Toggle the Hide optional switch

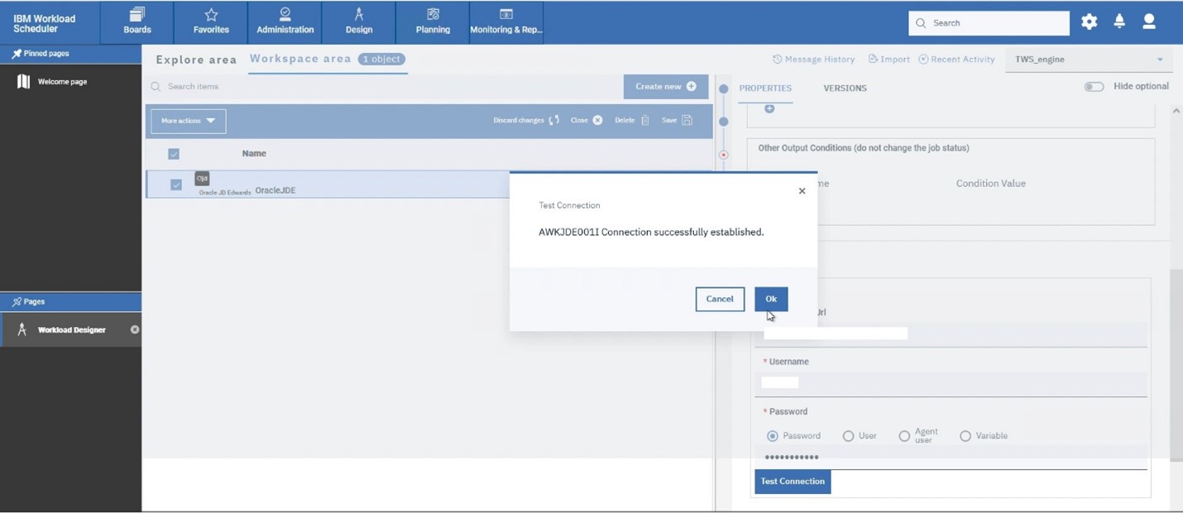(x=1094, y=87)
